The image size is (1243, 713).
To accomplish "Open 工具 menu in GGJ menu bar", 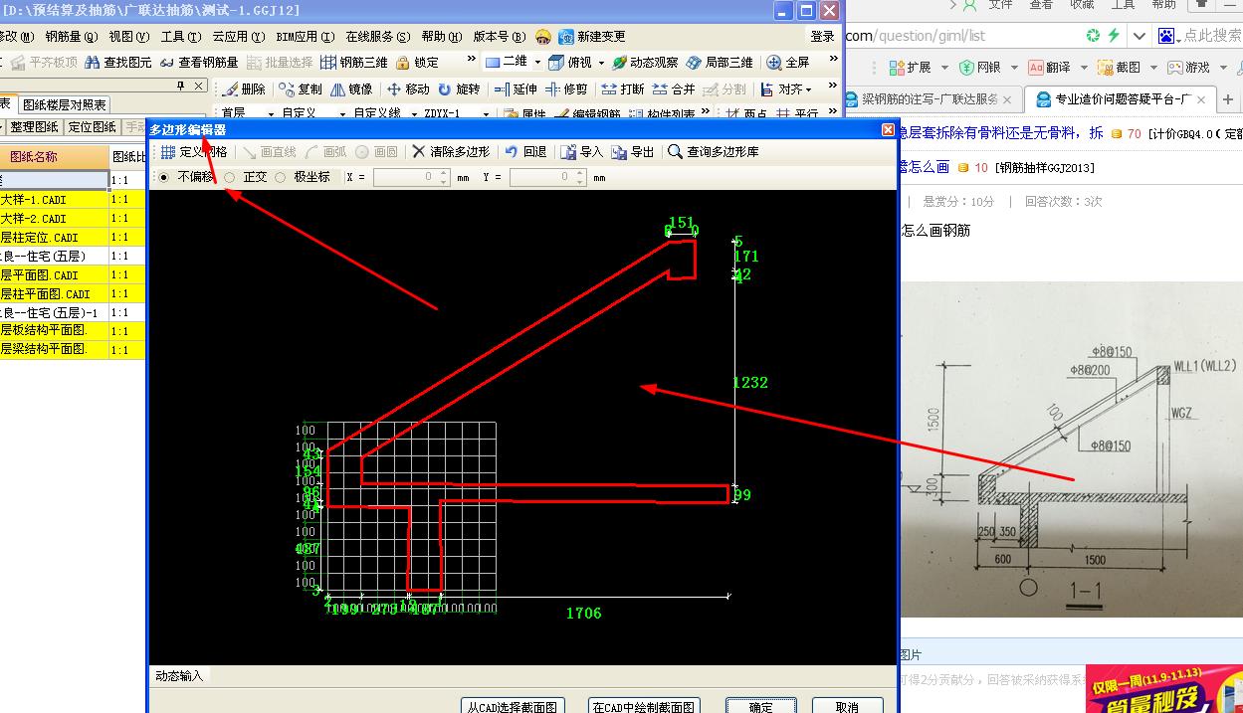I will [181, 36].
